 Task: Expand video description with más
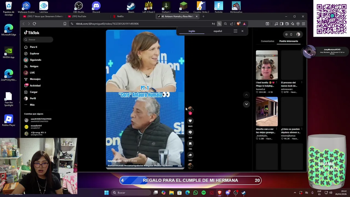click(x=180, y=166)
